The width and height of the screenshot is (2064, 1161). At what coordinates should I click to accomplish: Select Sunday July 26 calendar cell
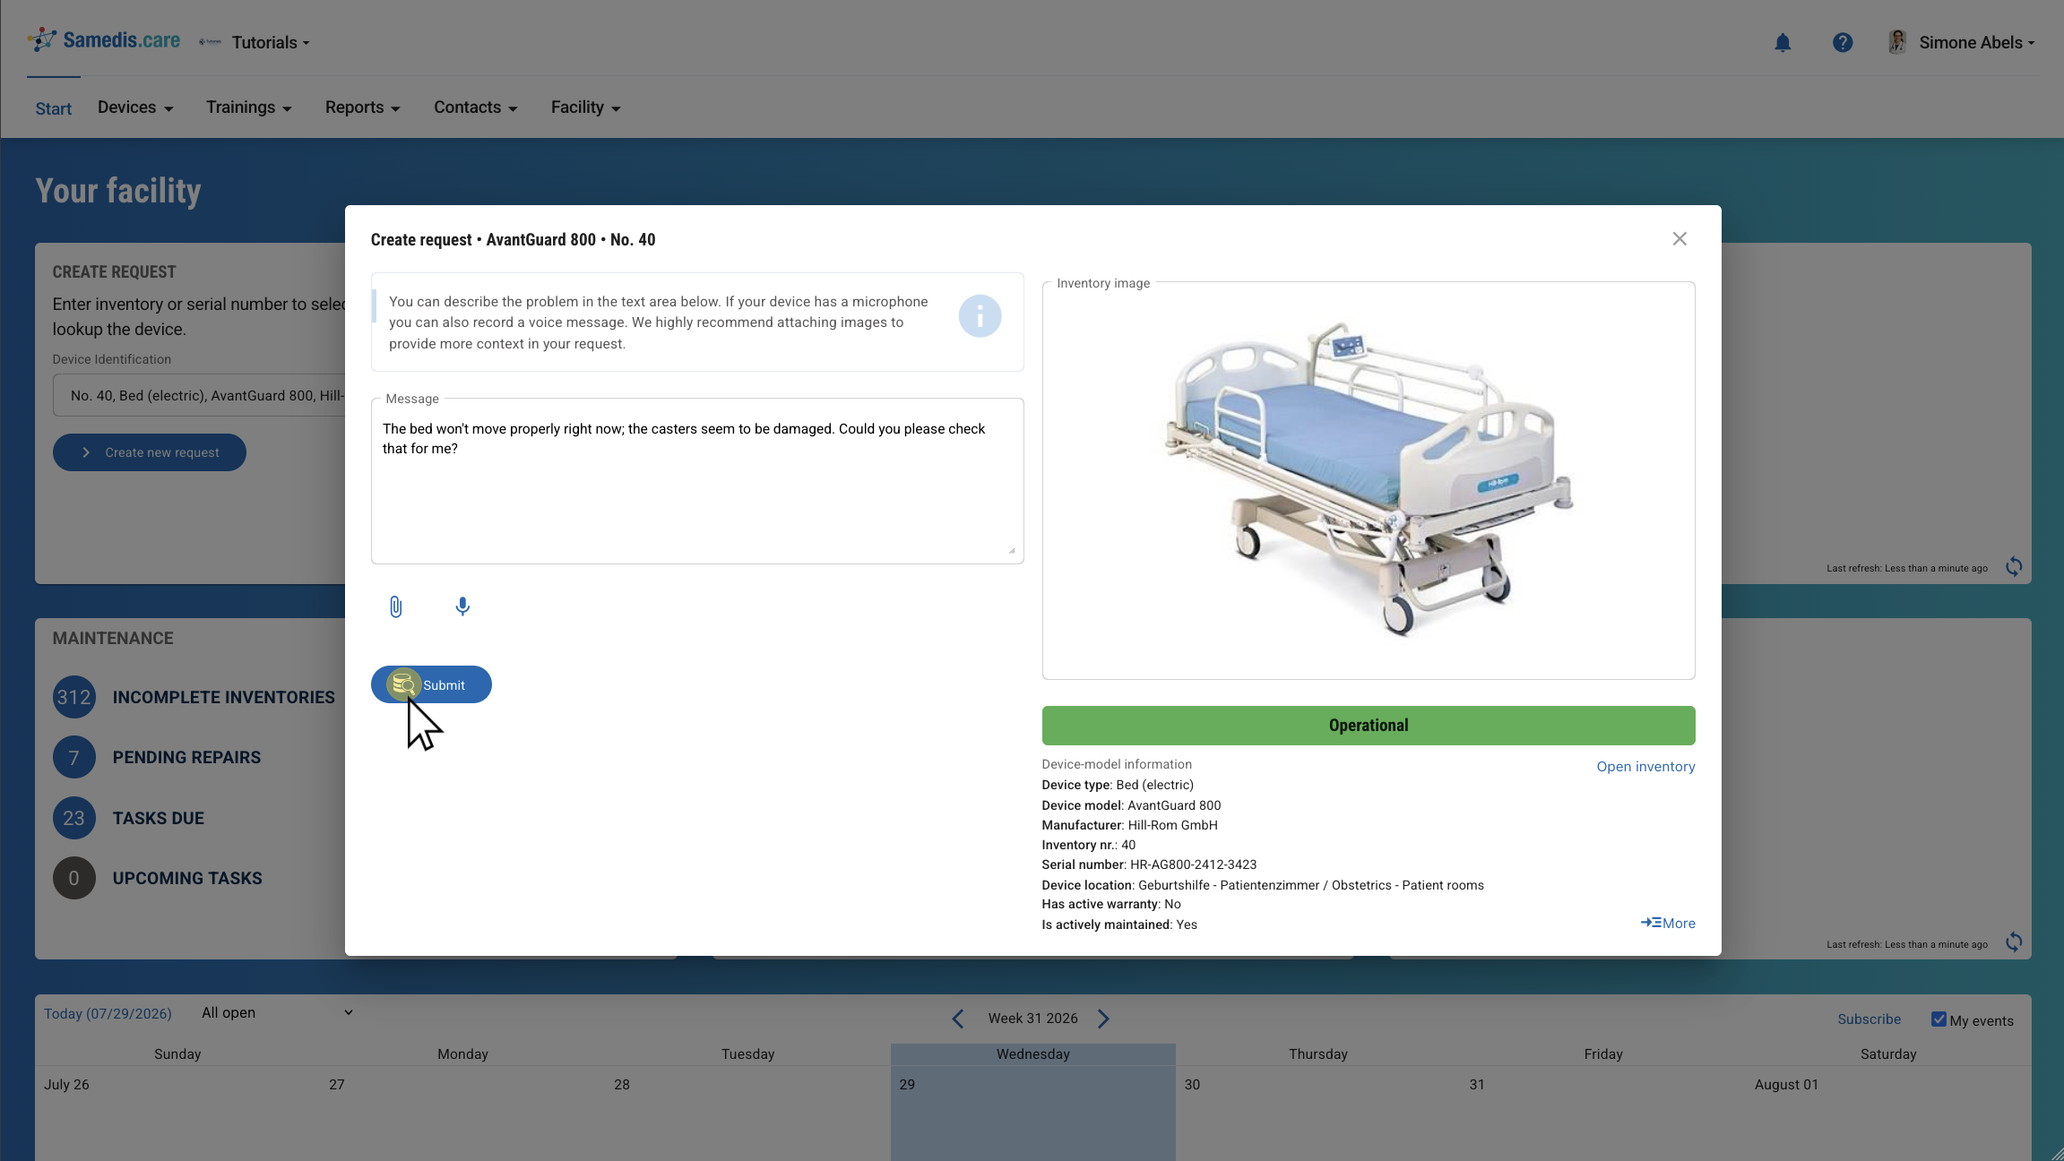pos(177,1114)
